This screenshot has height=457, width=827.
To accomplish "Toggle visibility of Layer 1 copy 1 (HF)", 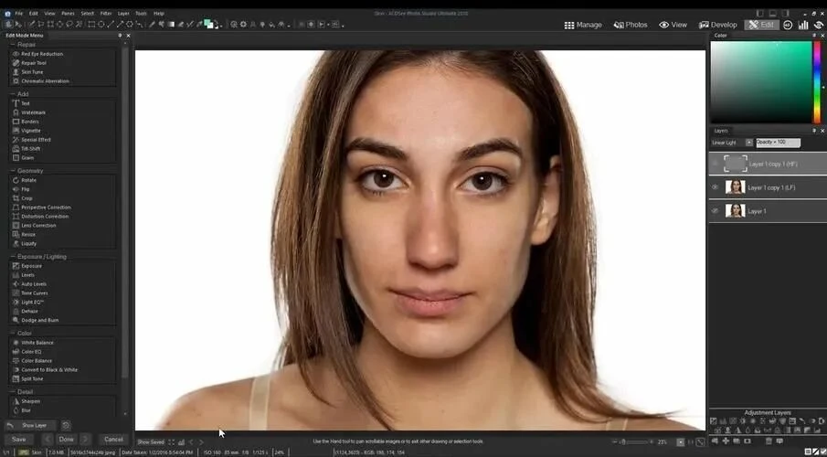I will tap(716, 164).
